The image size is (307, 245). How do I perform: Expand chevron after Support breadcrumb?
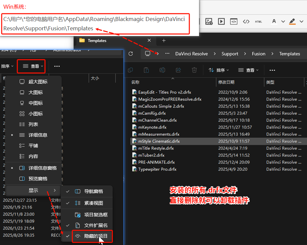pos(245,54)
